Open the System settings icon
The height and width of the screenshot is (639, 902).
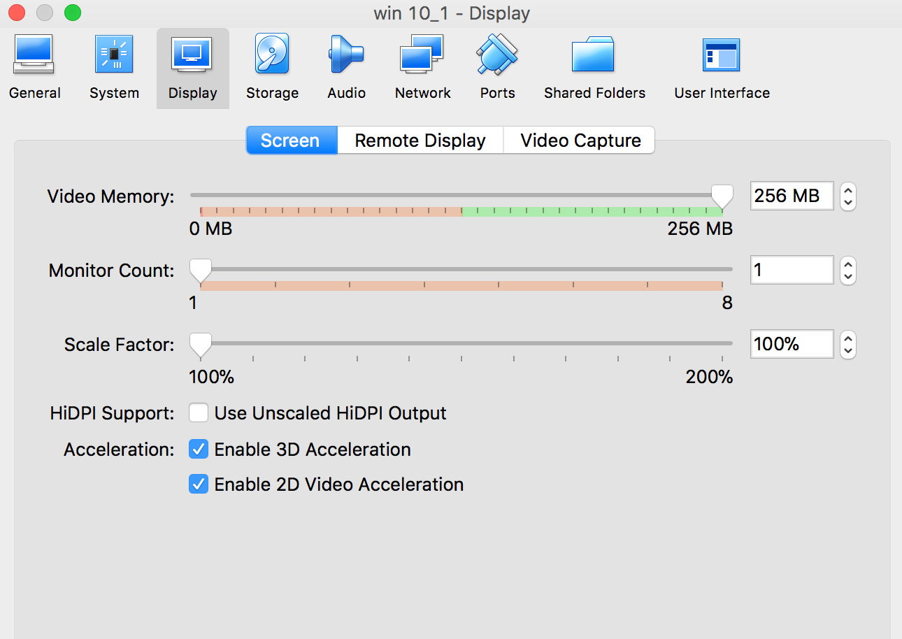(114, 57)
